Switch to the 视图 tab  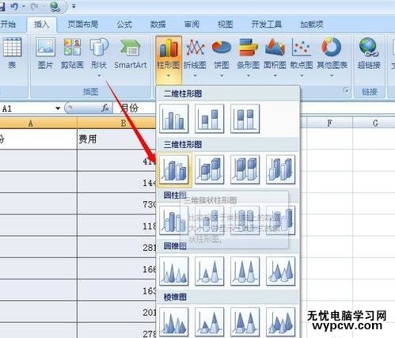click(x=225, y=25)
